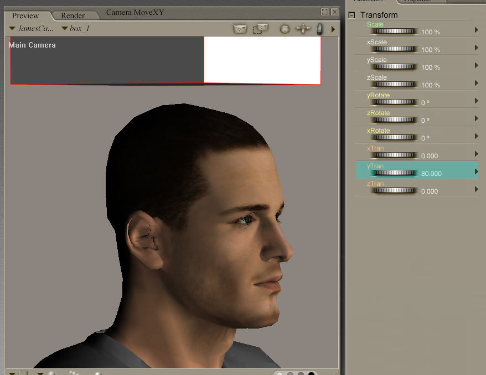Screen dimensions: 486x375
Task: Click the xRotate parameter dial
Action: pos(394,137)
